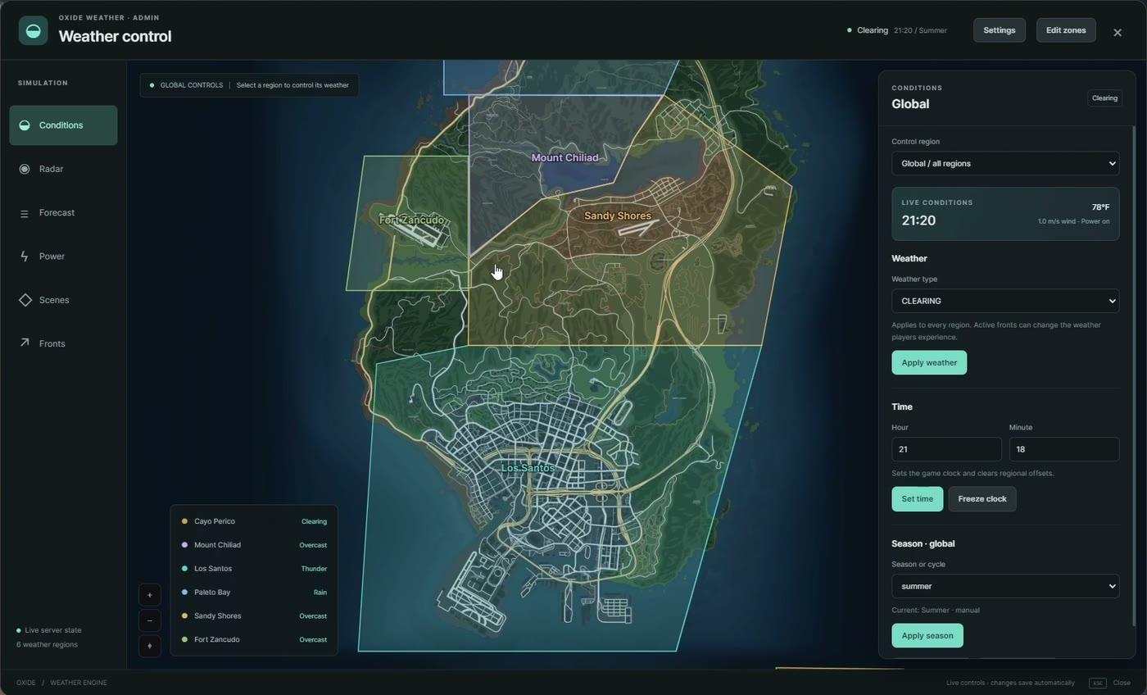Click the Cayo Perico legend color dot
Image resolution: width=1147 pixels, height=695 pixels.
click(184, 521)
